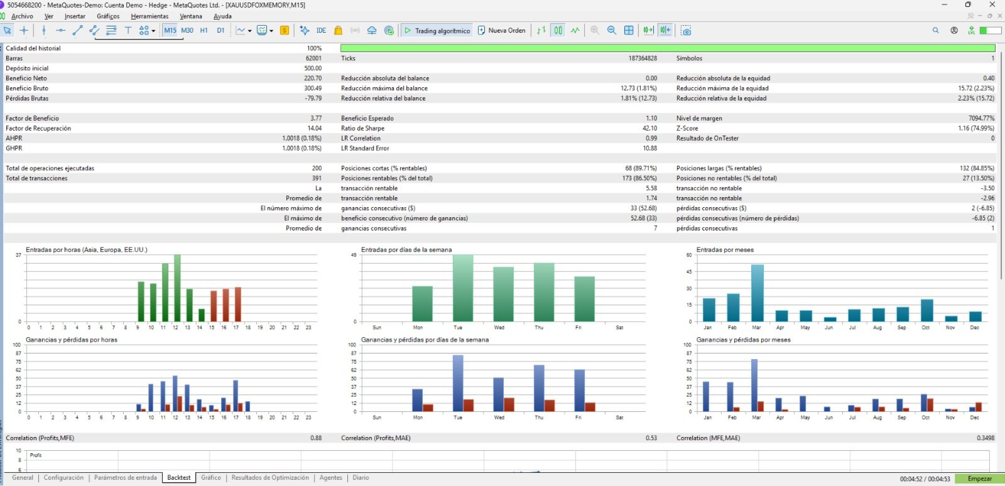Switch to the M15 timeframe
Viewport: 1005px width, 486px height.
[170, 30]
